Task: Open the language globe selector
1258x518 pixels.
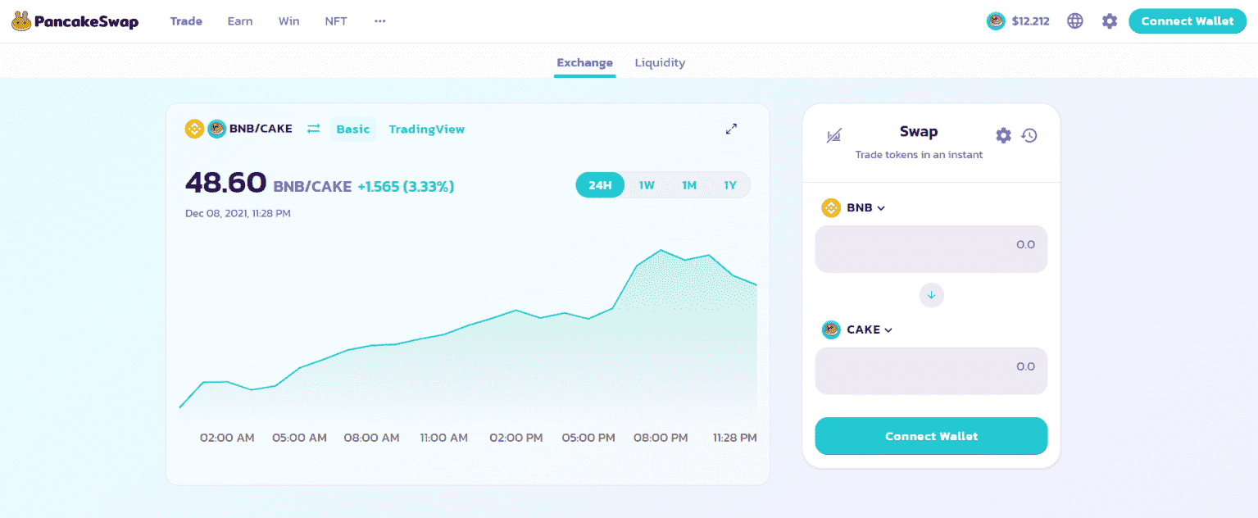Action: (x=1075, y=21)
